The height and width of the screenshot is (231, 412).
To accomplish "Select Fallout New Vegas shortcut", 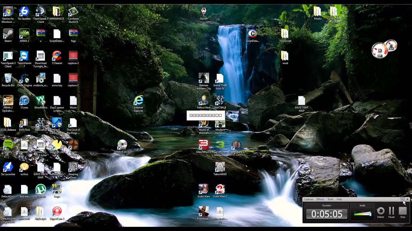I will [204, 102].
